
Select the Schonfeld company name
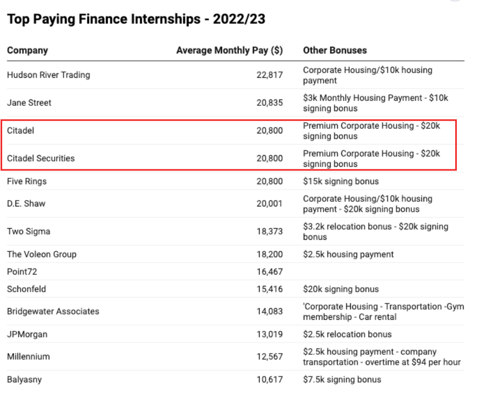click(x=26, y=289)
